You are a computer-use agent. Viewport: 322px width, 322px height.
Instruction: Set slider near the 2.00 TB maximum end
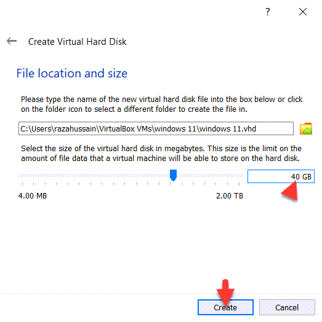click(239, 176)
